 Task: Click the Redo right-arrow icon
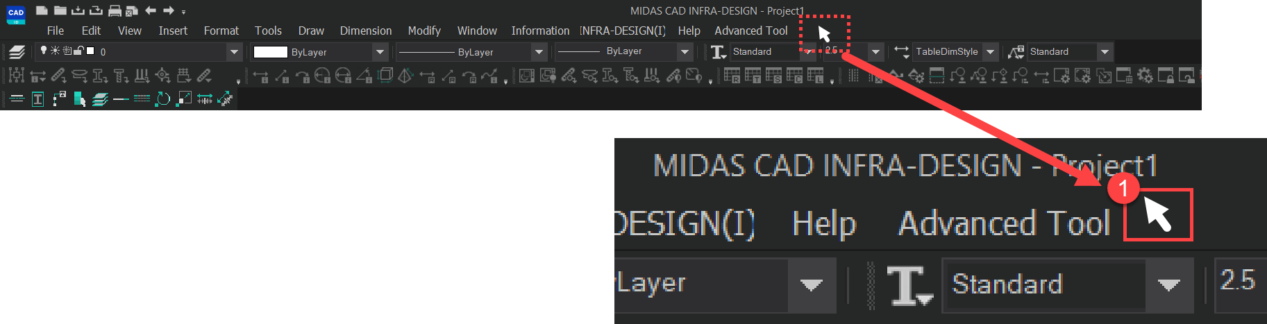(x=168, y=10)
